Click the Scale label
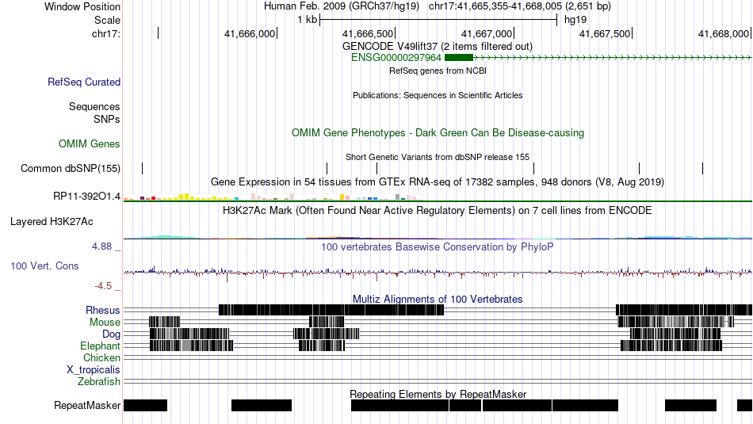Image resolution: width=753 pixels, height=424 pixels. tap(107, 20)
